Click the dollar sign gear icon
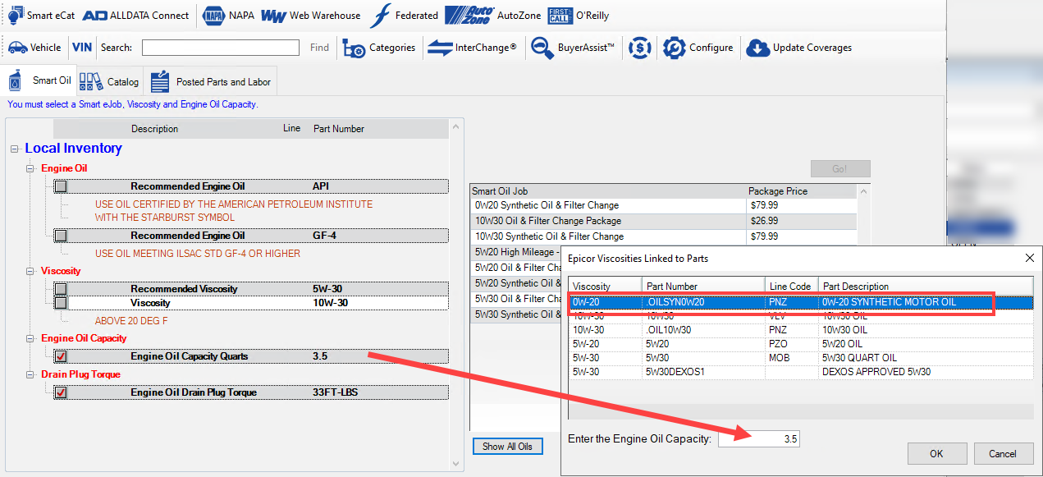The image size is (1043, 477). click(x=640, y=48)
